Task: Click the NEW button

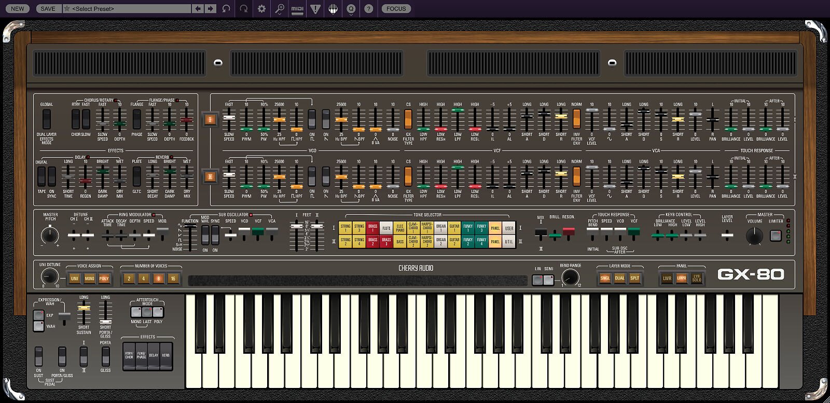Action: click(18, 9)
